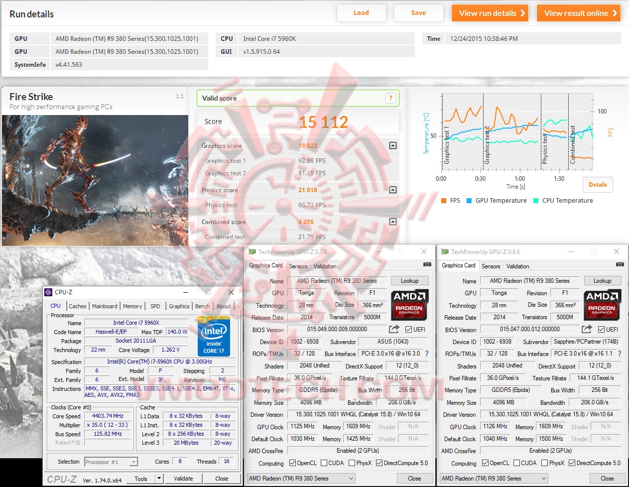
Task: Click right GPU-Z title bar app icon
Action: [445, 252]
